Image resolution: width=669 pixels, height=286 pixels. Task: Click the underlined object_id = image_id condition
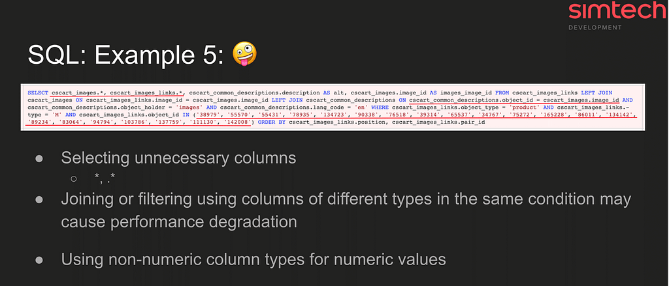tap(516, 101)
